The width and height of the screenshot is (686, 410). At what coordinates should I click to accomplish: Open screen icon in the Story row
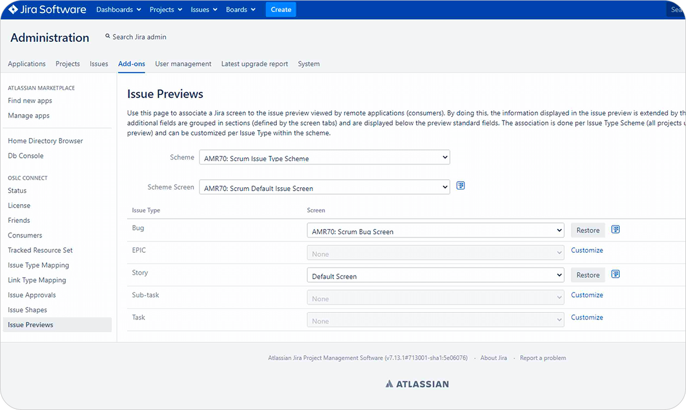(x=616, y=274)
